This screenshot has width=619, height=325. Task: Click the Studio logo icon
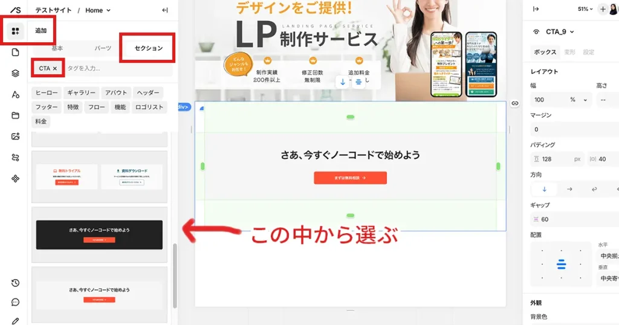(x=15, y=10)
